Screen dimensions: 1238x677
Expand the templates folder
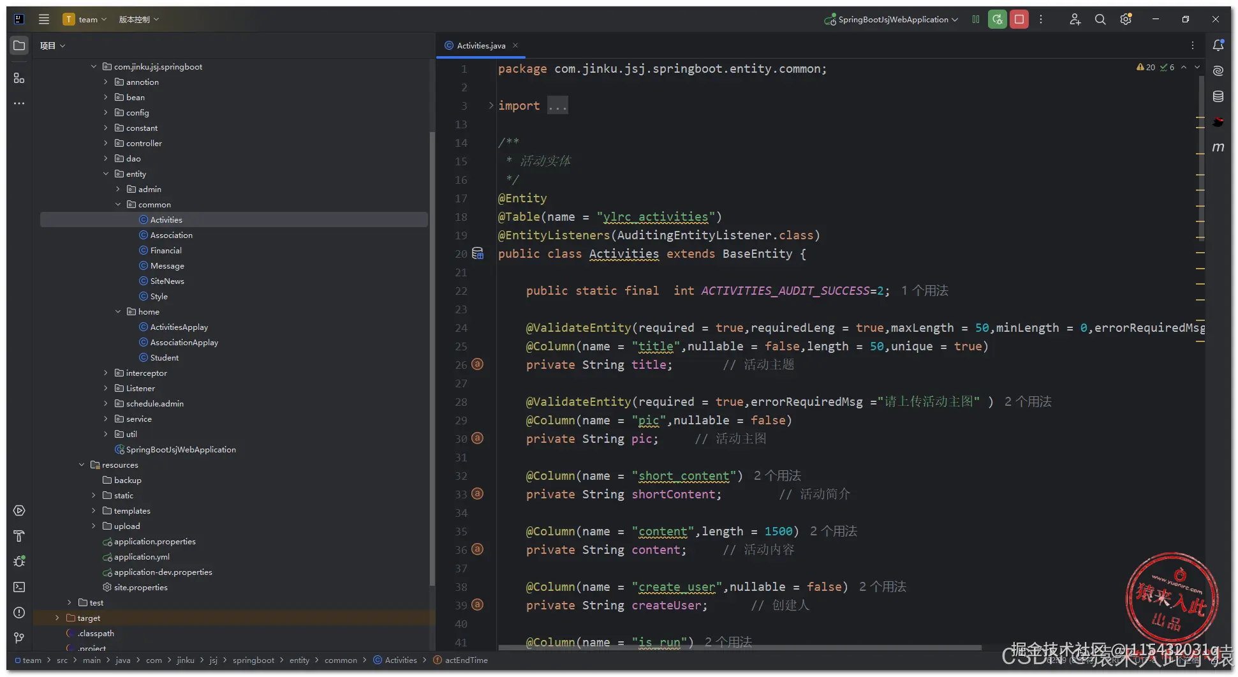[94, 510]
